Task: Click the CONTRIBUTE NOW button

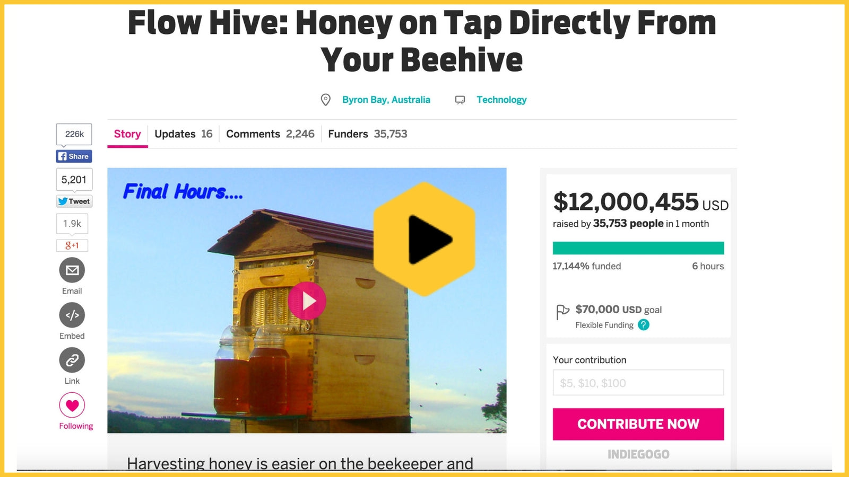Action: pos(638,424)
